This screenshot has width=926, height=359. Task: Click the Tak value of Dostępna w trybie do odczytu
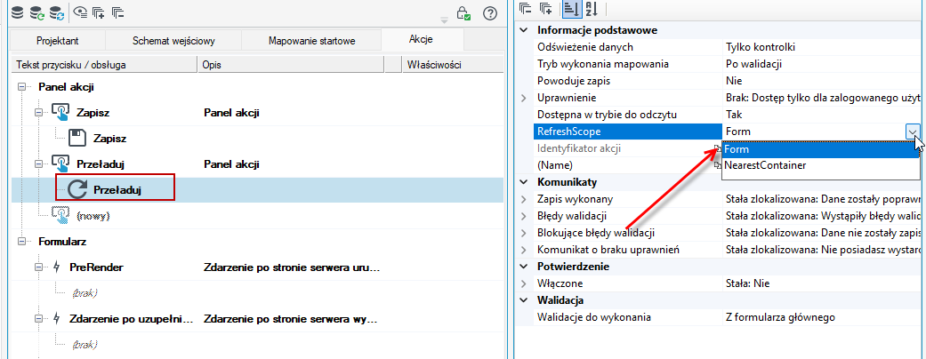824,115
